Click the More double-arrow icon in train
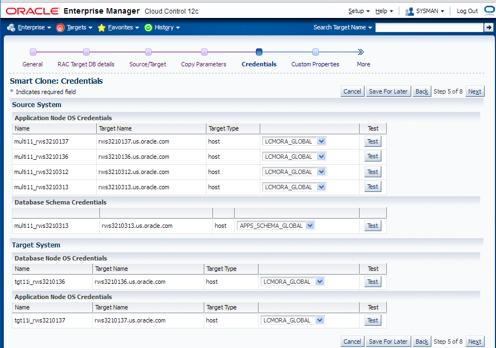 (361, 52)
